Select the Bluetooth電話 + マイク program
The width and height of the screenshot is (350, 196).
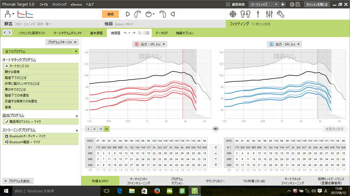[40, 142]
